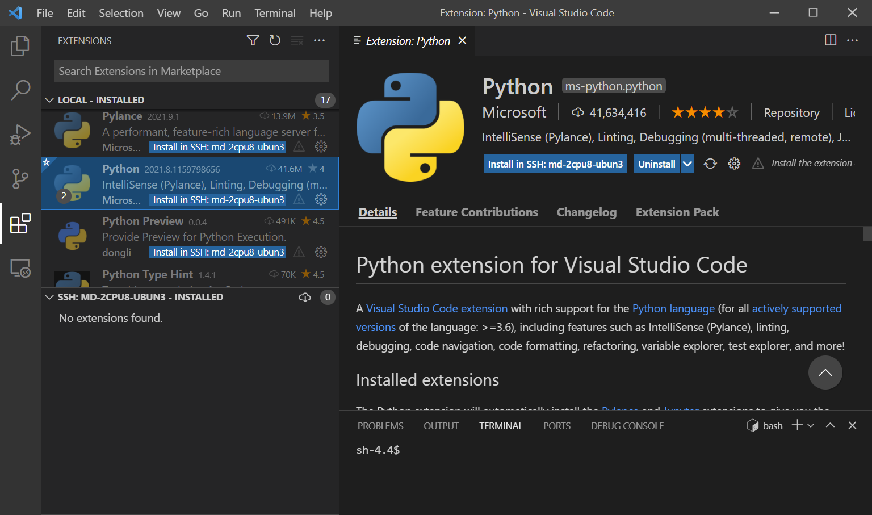Open editor more actions ellipsis
The image size is (872, 515).
coord(852,40)
